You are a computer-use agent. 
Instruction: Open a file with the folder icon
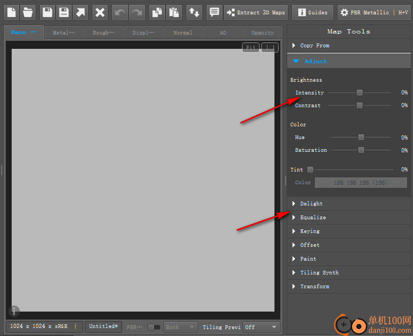coord(28,12)
